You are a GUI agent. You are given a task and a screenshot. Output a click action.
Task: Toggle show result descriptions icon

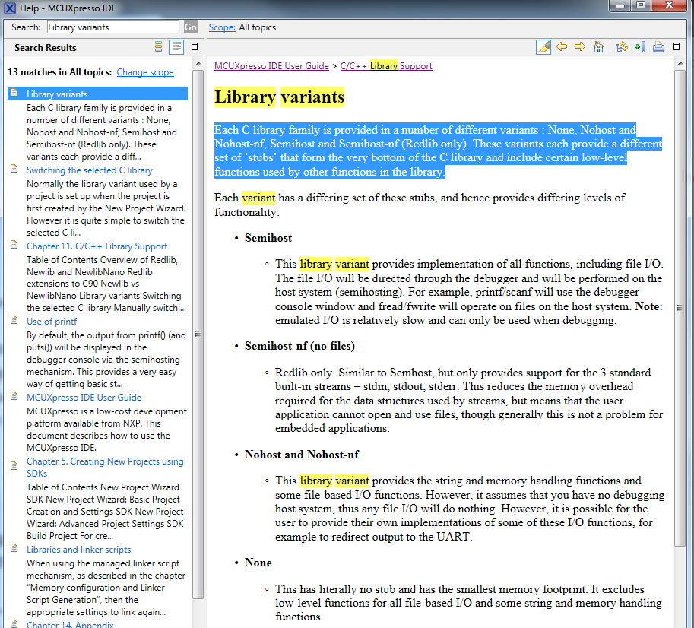pos(176,46)
